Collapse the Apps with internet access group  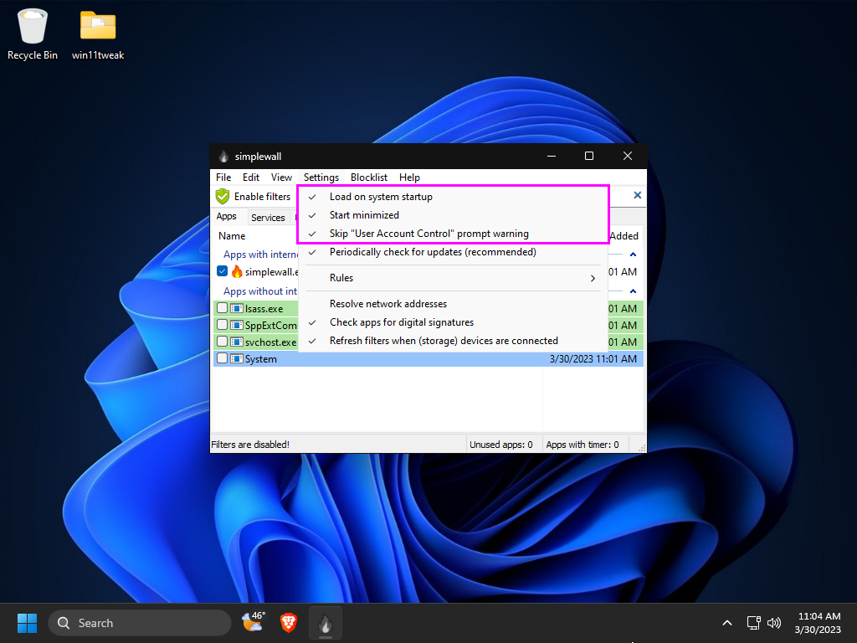pyautogui.click(x=633, y=255)
